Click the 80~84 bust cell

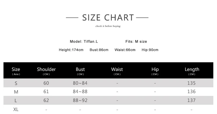pos(80,83)
